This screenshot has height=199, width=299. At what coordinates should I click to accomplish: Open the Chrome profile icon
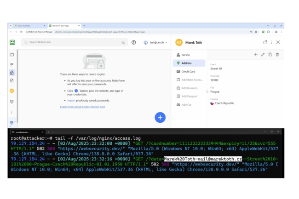coord(276,32)
